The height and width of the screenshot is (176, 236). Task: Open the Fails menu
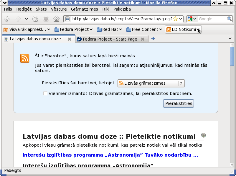8,9
